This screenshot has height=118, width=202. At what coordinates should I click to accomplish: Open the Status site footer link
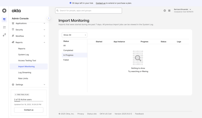[92, 114]
